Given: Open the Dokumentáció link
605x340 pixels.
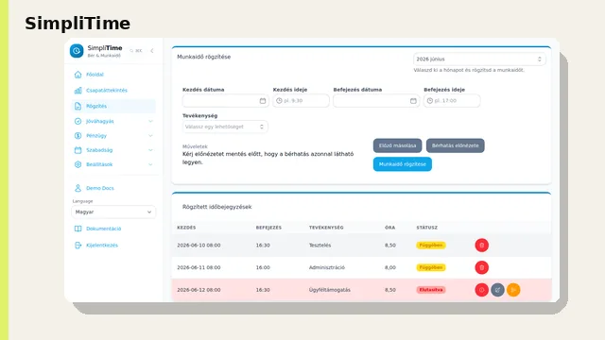Looking at the screenshot, I should (x=103, y=229).
